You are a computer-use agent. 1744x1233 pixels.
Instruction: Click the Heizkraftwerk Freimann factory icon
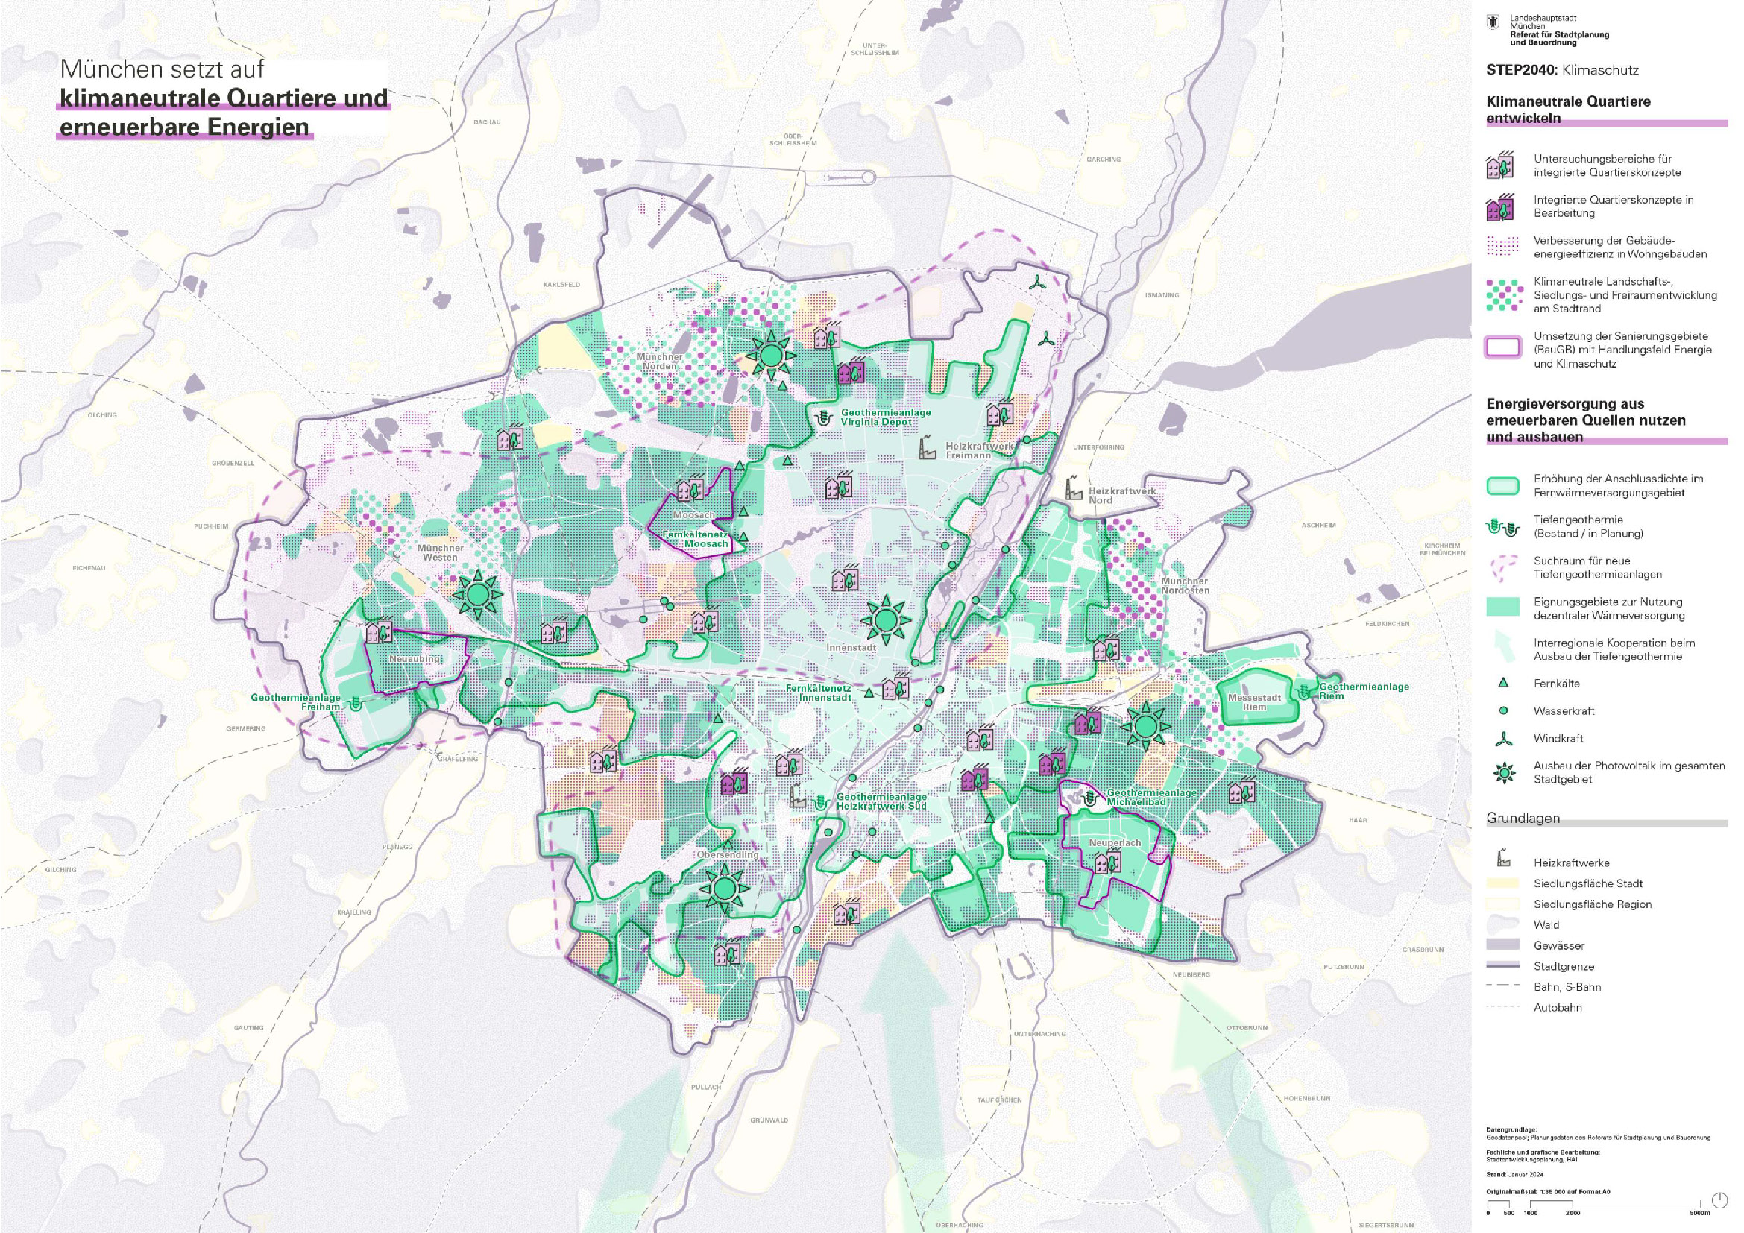928,447
